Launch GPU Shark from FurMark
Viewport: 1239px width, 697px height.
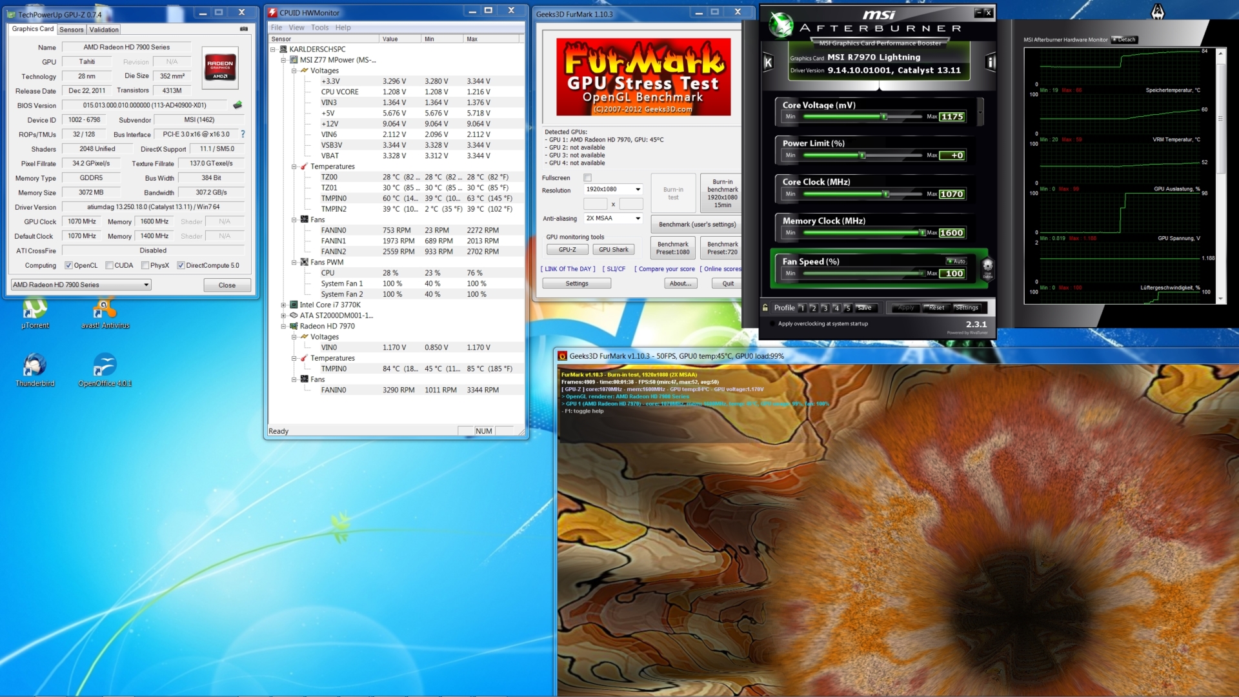pyautogui.click(x=613, y=250)
